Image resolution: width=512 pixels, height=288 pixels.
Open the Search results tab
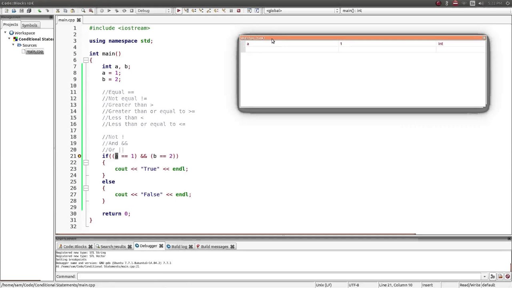click(x=113, y=246)
